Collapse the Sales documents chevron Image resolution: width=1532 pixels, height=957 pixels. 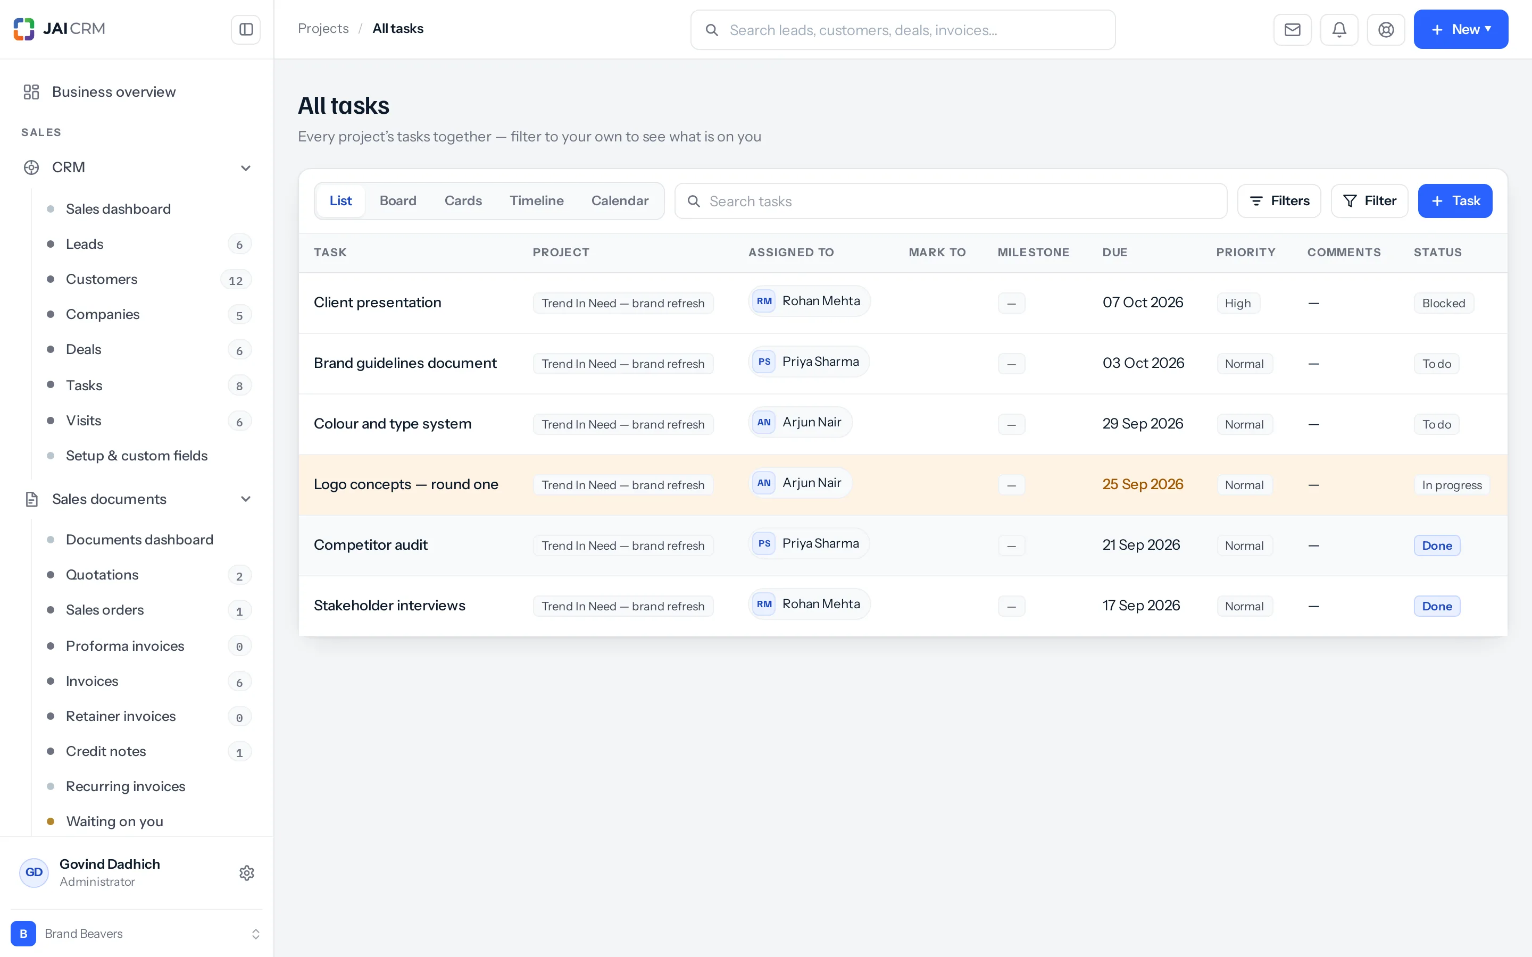click(x=246, y=499)
